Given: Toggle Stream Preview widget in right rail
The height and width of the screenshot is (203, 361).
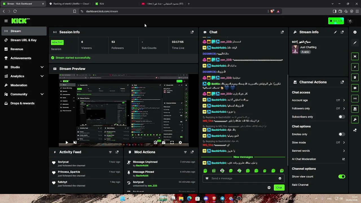Looking at the screenshot, I should [x=355, y=56].
